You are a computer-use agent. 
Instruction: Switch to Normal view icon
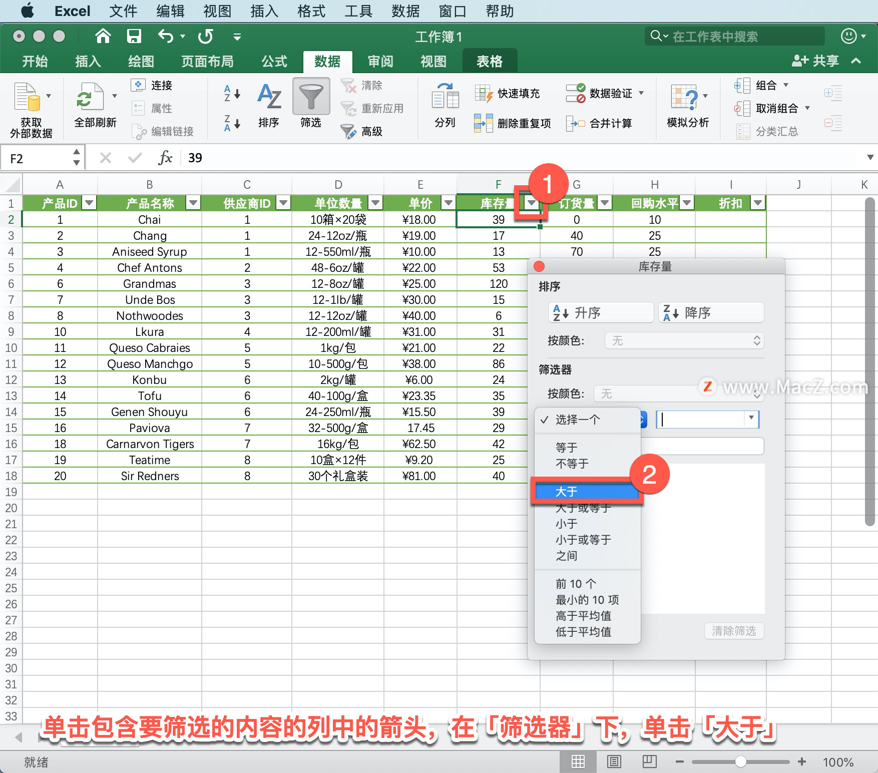click(578, 761)
